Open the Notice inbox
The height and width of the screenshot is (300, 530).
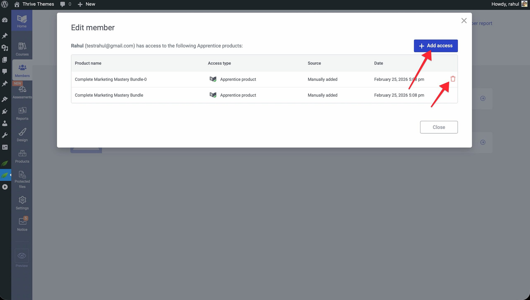click(x=22, y=224)
